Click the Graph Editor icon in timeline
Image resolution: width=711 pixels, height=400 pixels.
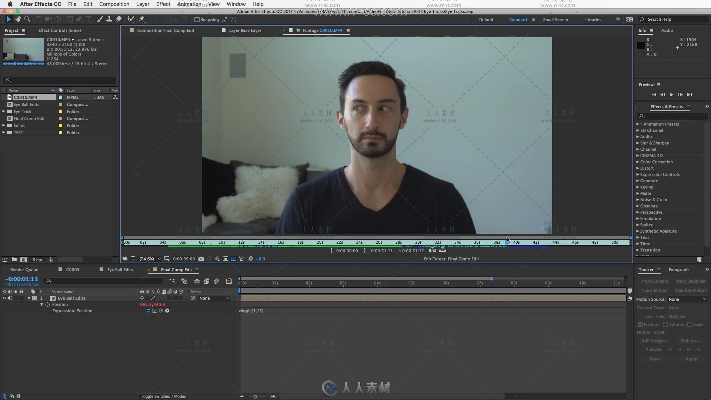[x=229, y=281]
